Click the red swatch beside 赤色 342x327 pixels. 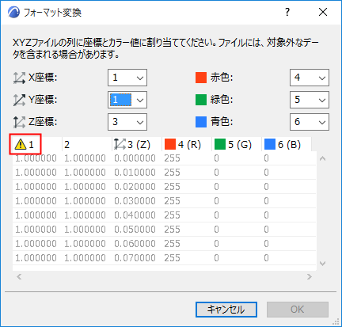(x=201, y=78)
